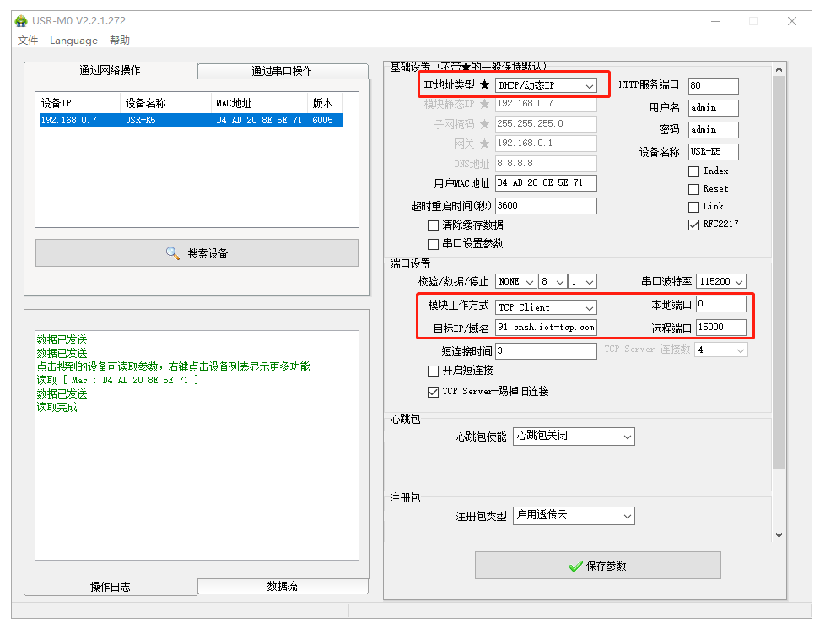Uncheck the RFC2217 checkbox

(x=694, y=225)
